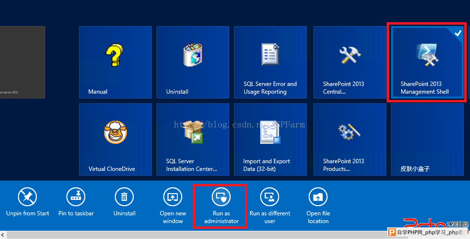
Task: Click the Uninstall trash icon in app bar
Action: click(125, 197)
